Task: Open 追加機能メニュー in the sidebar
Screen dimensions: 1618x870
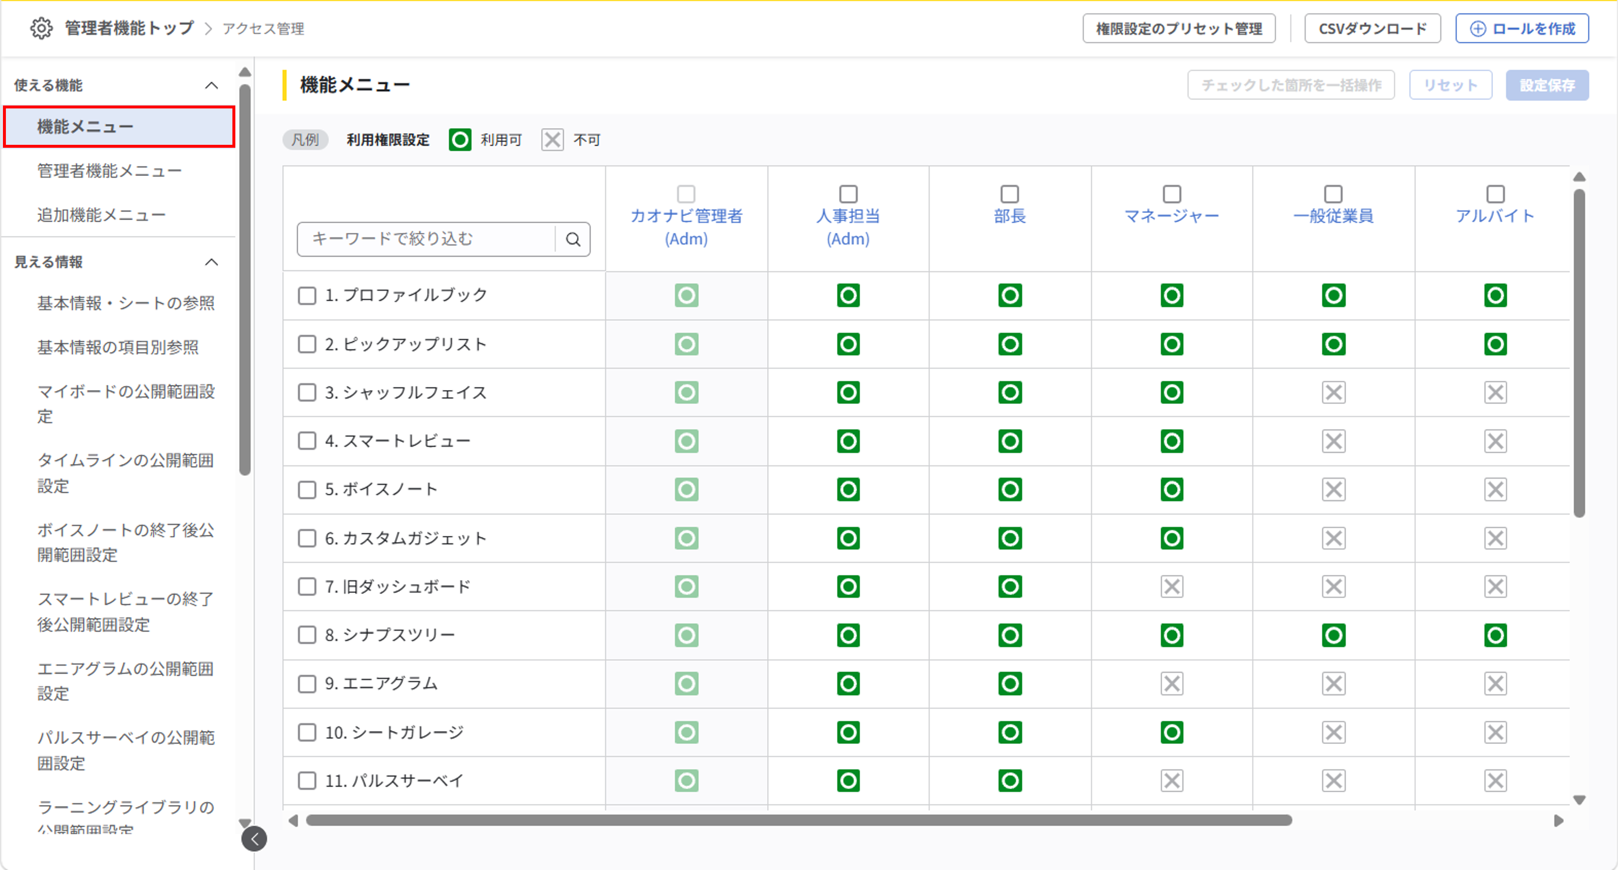Action: click(x=101, y=215)
